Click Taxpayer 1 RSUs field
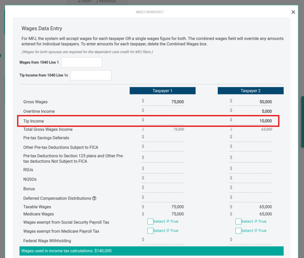Image resolution: width=304 pixels, height=258 pixels. [x=162, y=169]
